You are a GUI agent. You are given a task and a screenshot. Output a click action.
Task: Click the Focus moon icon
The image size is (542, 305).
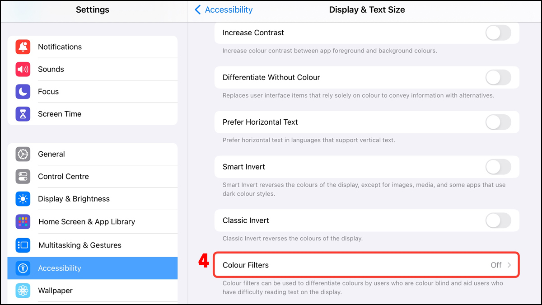(23, 92)
